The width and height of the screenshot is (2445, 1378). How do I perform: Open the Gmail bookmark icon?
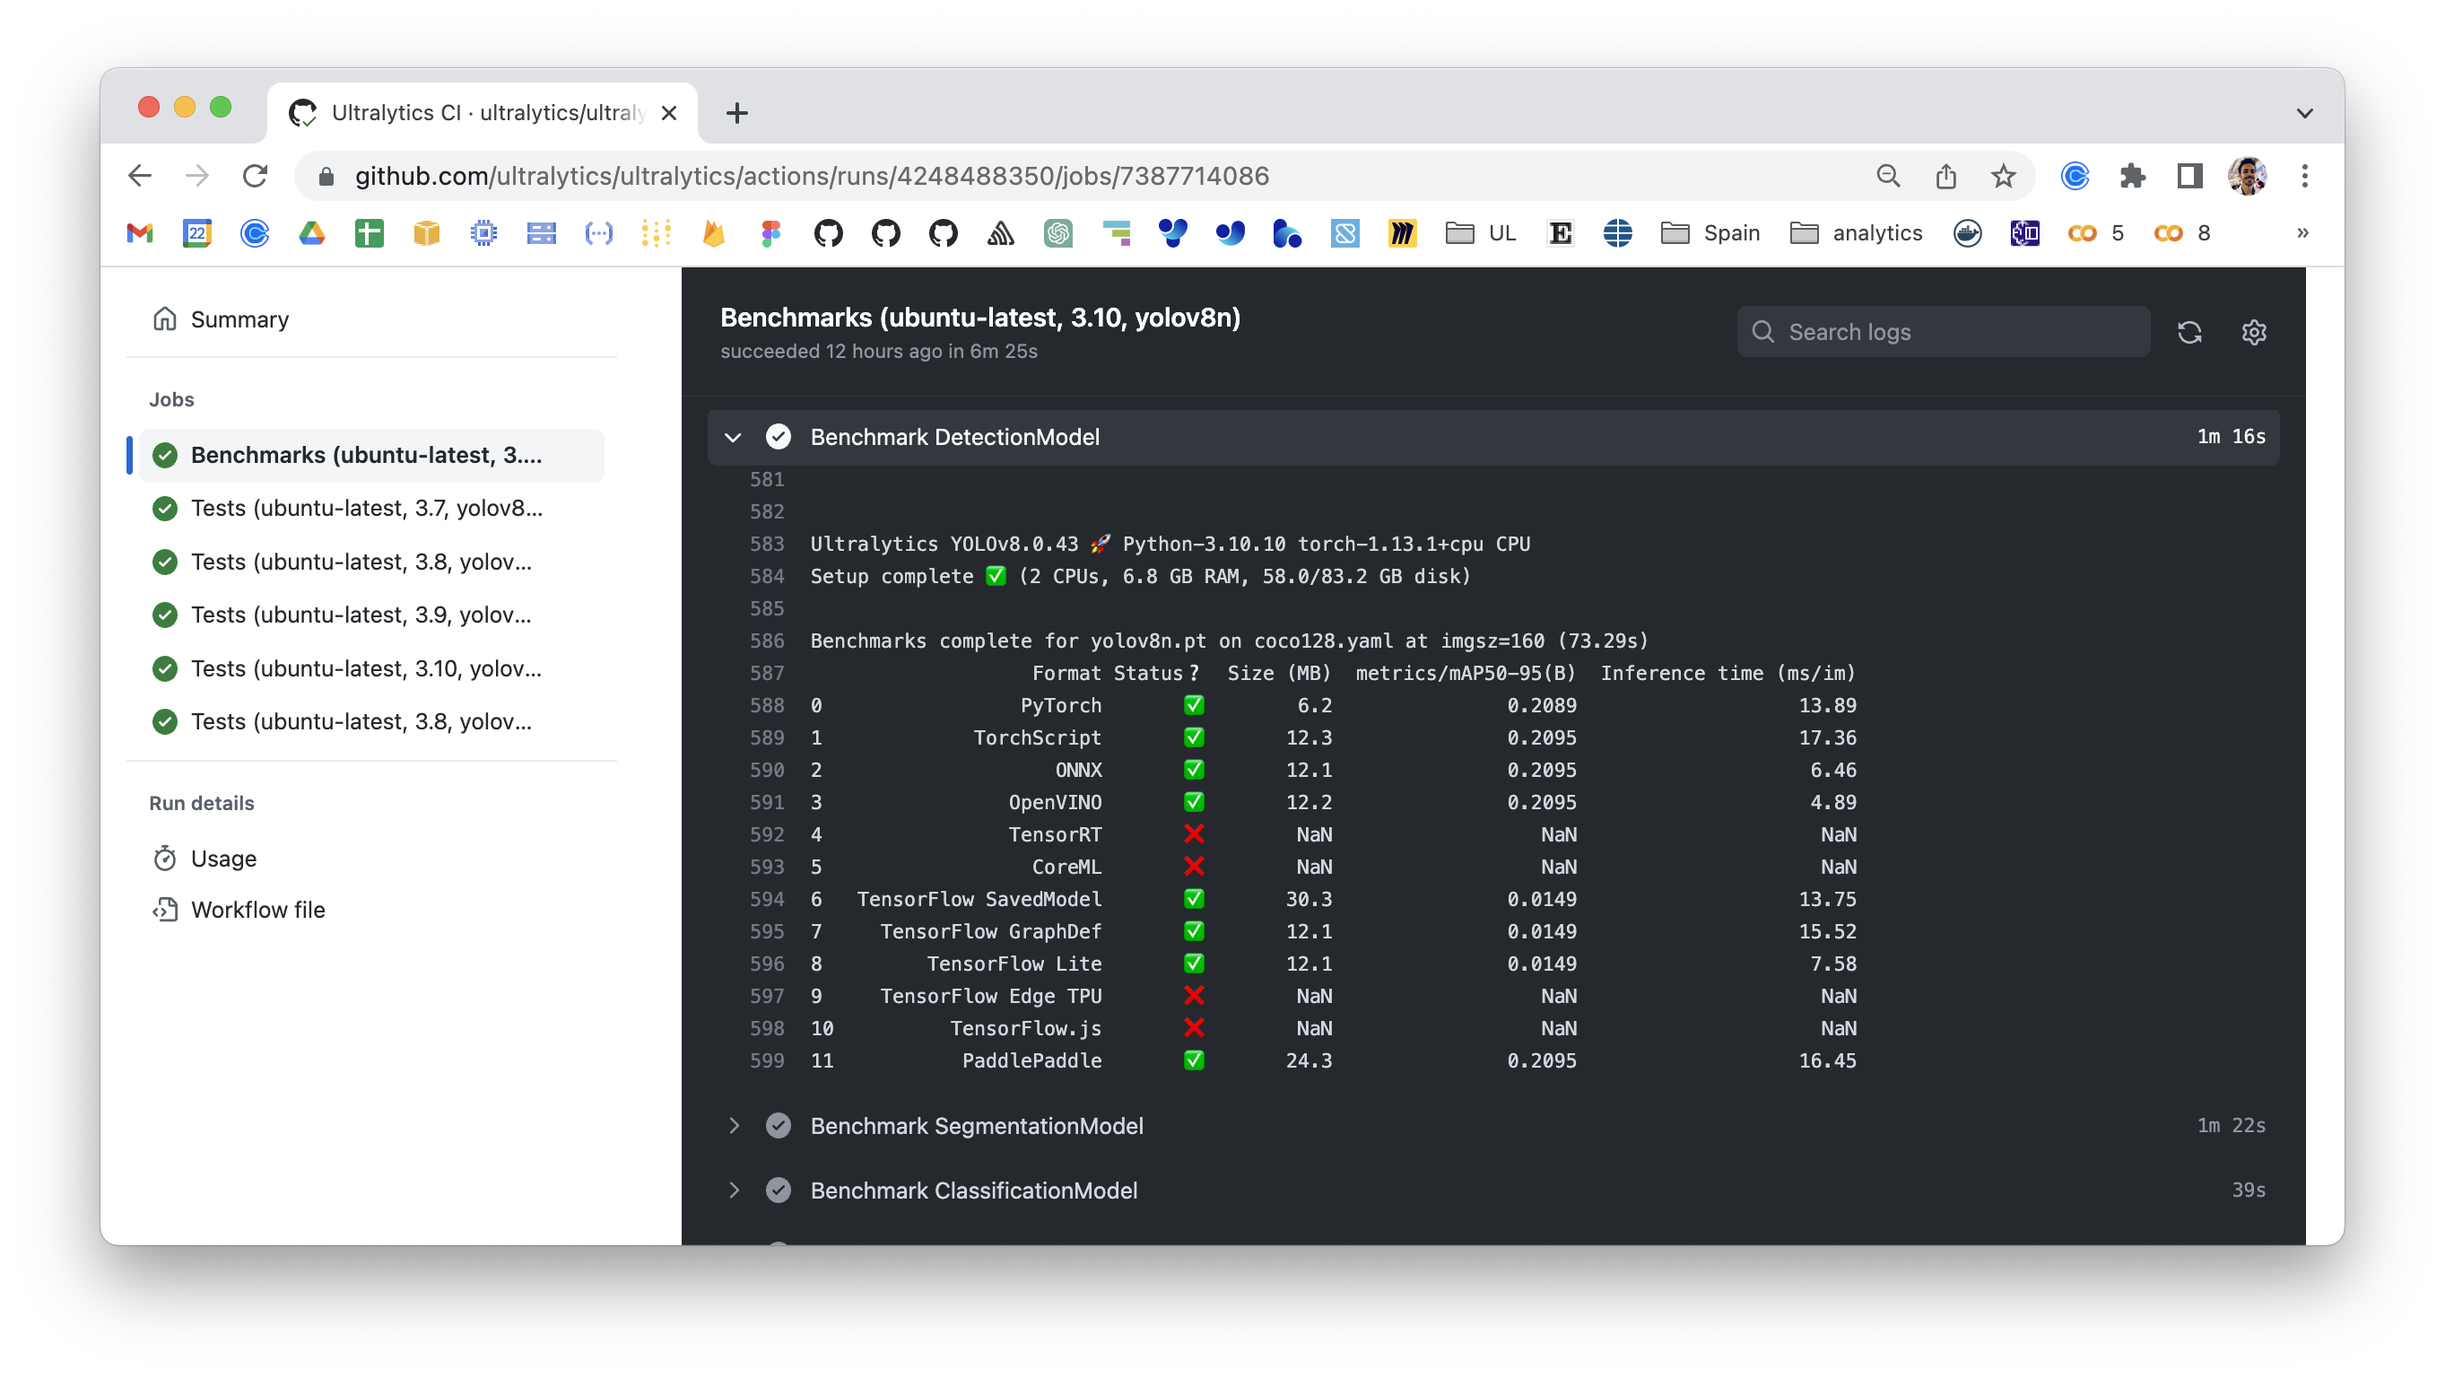point(140,232)
